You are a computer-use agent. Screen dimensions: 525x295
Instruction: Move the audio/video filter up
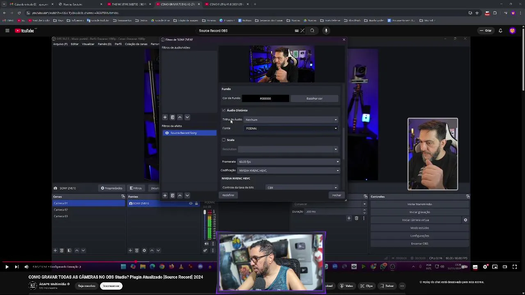click(180, 117)
